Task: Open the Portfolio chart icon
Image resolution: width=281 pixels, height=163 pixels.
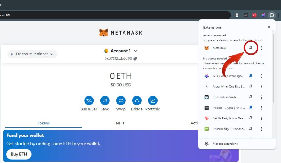Action: pos(153,101)
